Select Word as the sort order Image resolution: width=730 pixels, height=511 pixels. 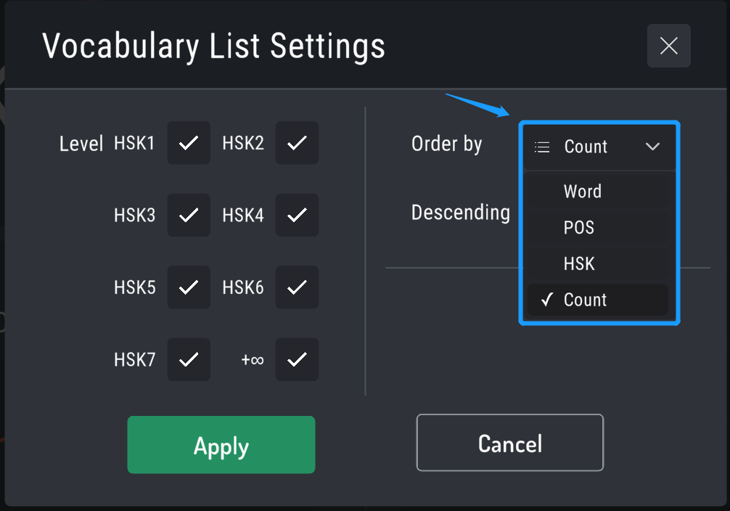click(x=582, y=191)
